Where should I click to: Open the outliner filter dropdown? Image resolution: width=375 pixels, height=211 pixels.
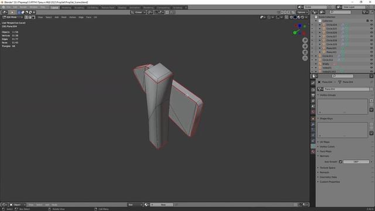click(364, 12)
